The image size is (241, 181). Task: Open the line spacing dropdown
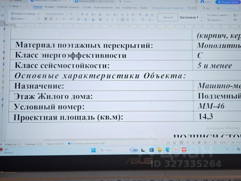[x=134, y=20]
